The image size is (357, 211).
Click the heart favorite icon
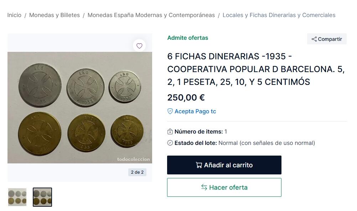click(x=139, y=46)
